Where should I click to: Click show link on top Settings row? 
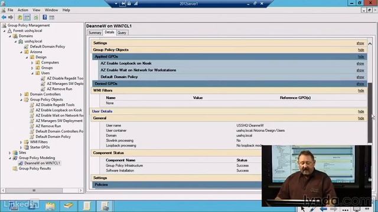360,43
